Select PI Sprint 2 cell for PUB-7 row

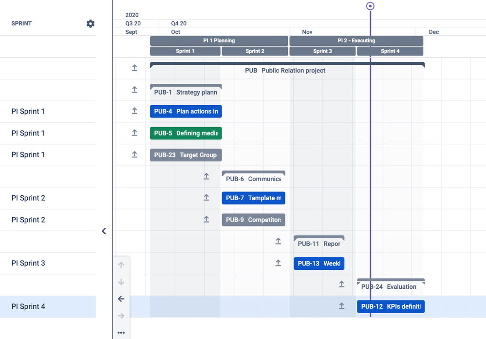pyautogui.click(x=48, y=198)
